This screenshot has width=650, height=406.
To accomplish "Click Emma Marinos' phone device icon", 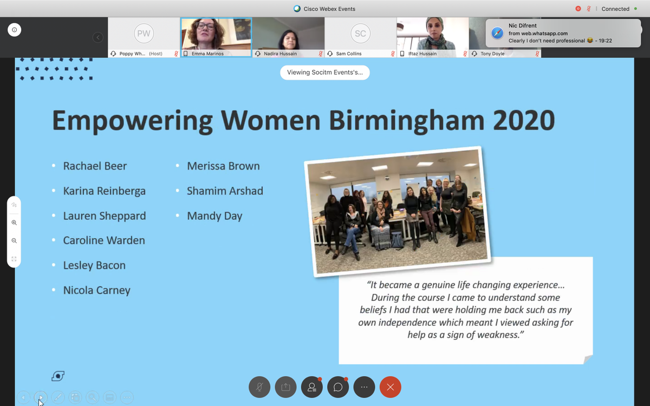I will point(186,54).
